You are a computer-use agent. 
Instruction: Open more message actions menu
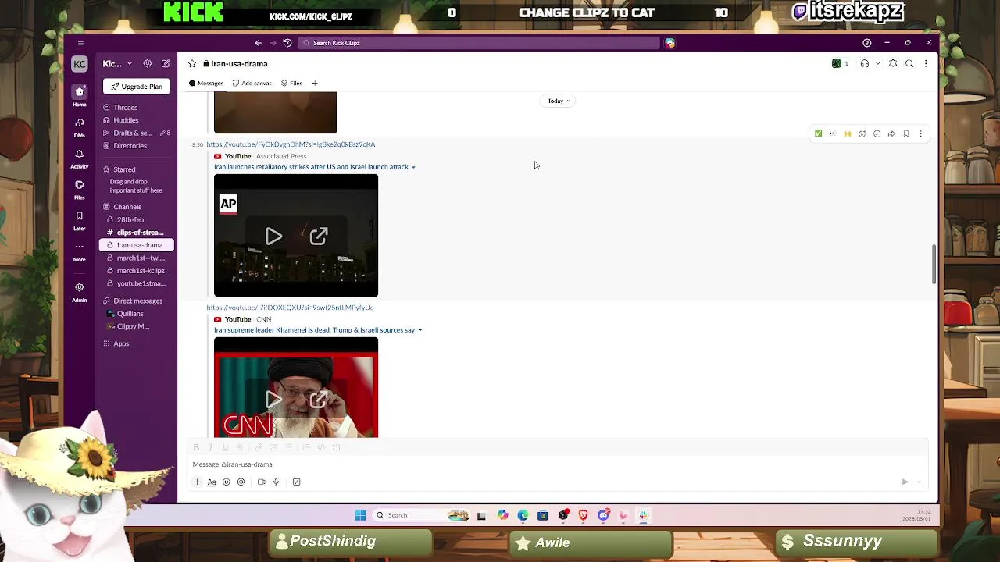coord(921,133)
